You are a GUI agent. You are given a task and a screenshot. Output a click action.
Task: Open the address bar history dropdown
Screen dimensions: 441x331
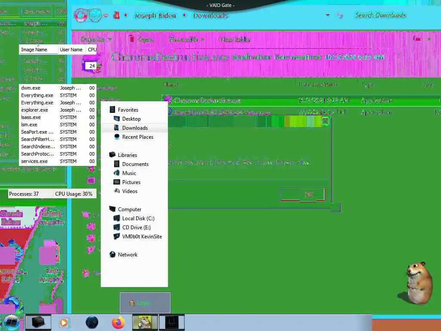328,15
